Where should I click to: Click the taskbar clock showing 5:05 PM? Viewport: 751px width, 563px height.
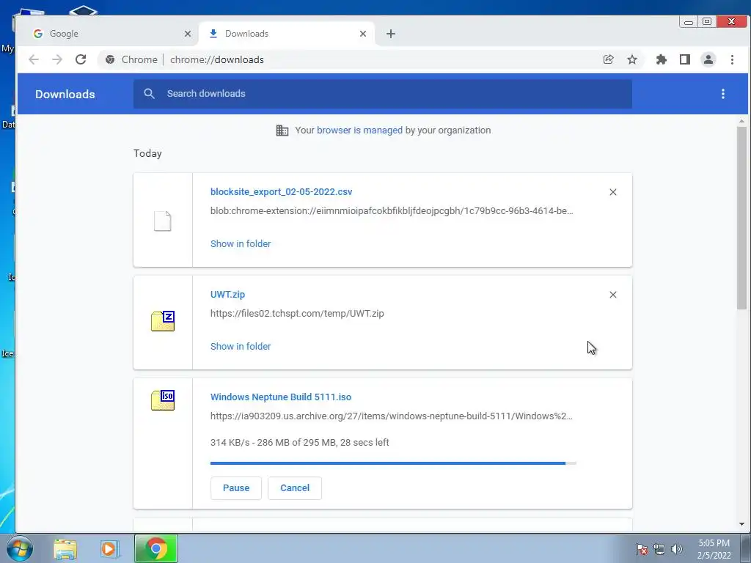pyautogui.click(x=714, y=549)
